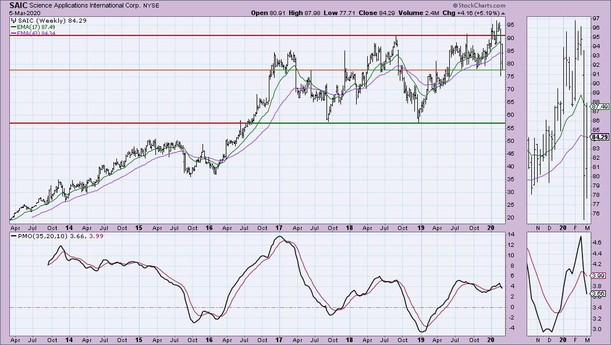Click the 'M' month label under zoom PMO panel
This screenshot has height=345, width=611.
(x=587, y=340)
